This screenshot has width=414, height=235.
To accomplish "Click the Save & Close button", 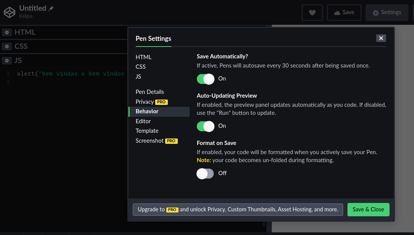I will [368, 209].
